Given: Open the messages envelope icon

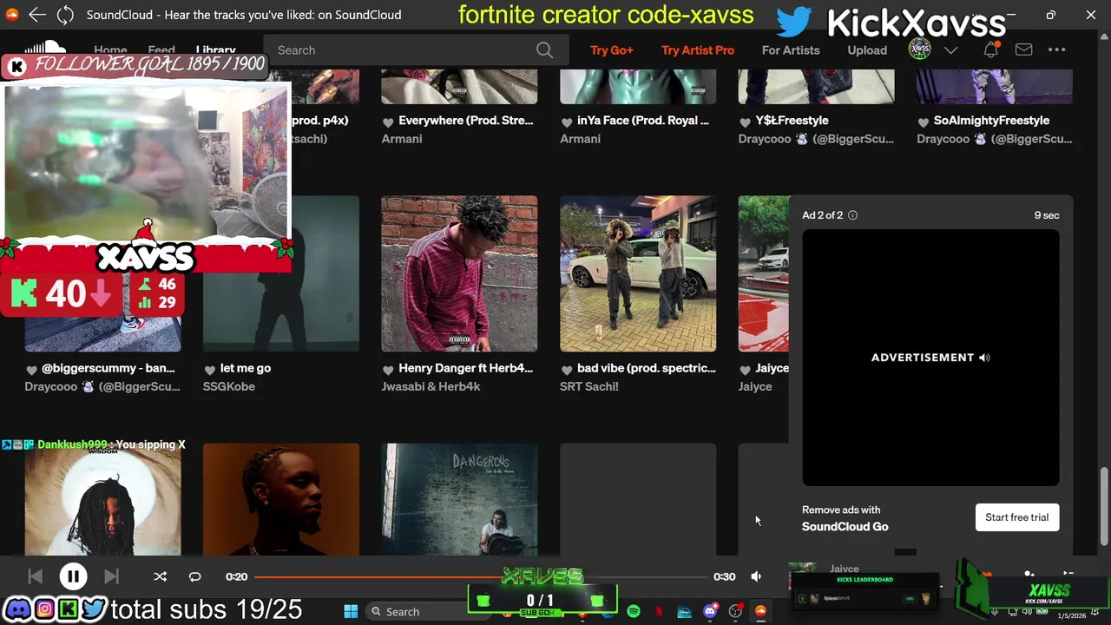Looking at the screenshot, I should point(1024,50).
